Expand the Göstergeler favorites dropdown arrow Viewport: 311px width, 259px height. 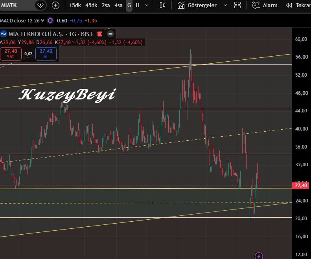click(x=225, y=6)
